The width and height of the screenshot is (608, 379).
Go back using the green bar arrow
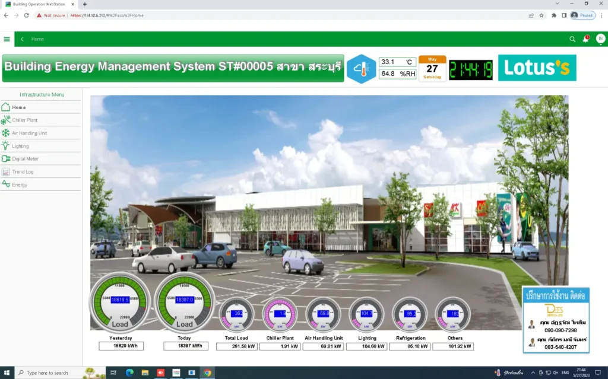[22, 39]
